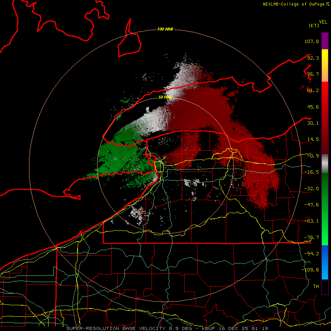This screenshot has height=331, width=331.
Task: Click the 107.8 legend value
Action: 312,41
